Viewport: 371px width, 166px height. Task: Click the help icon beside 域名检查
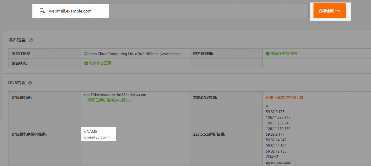coord(31,40)
